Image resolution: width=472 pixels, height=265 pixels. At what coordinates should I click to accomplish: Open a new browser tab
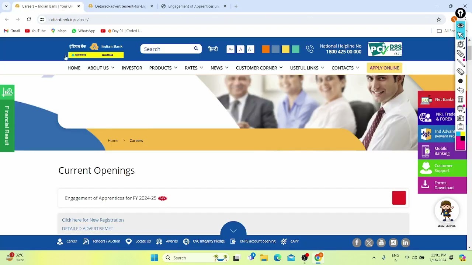pos(236,6)
